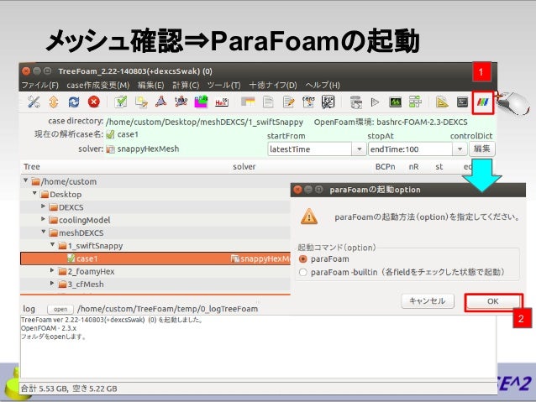536x402 pixels.
Task: Click the green waveform monitor icon
Action: tap(395, 102)
